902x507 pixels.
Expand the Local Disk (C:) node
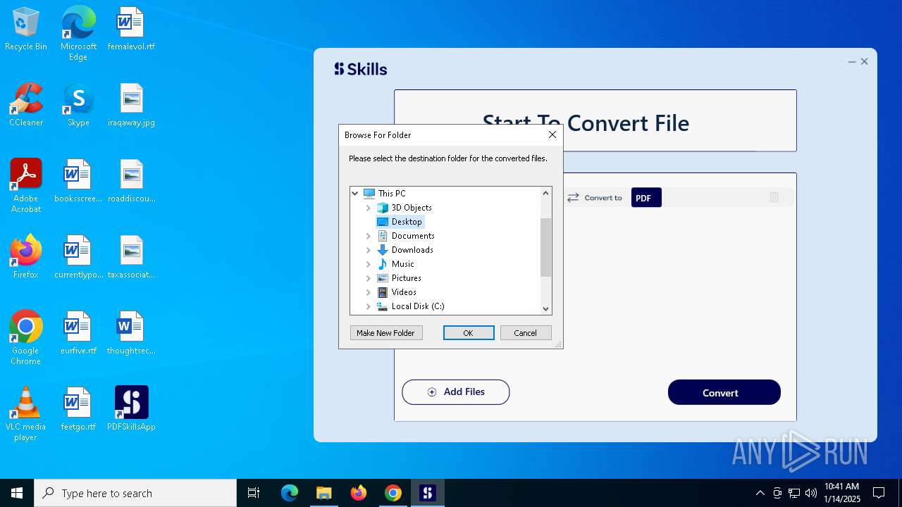pyautogui.click(x=368, y=306)
